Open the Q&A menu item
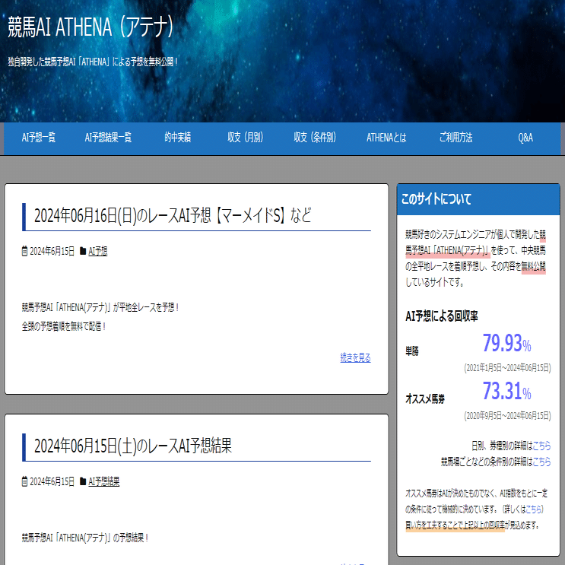Viewport: 565px width, 565px height. (525, 138)
